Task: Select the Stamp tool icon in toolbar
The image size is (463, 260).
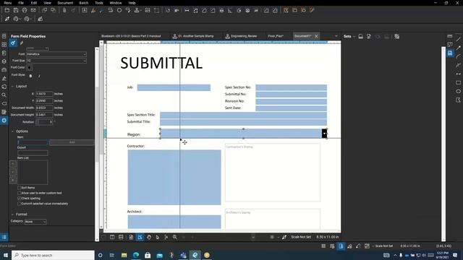Action: pyautogui.click(x=137, y=10)
